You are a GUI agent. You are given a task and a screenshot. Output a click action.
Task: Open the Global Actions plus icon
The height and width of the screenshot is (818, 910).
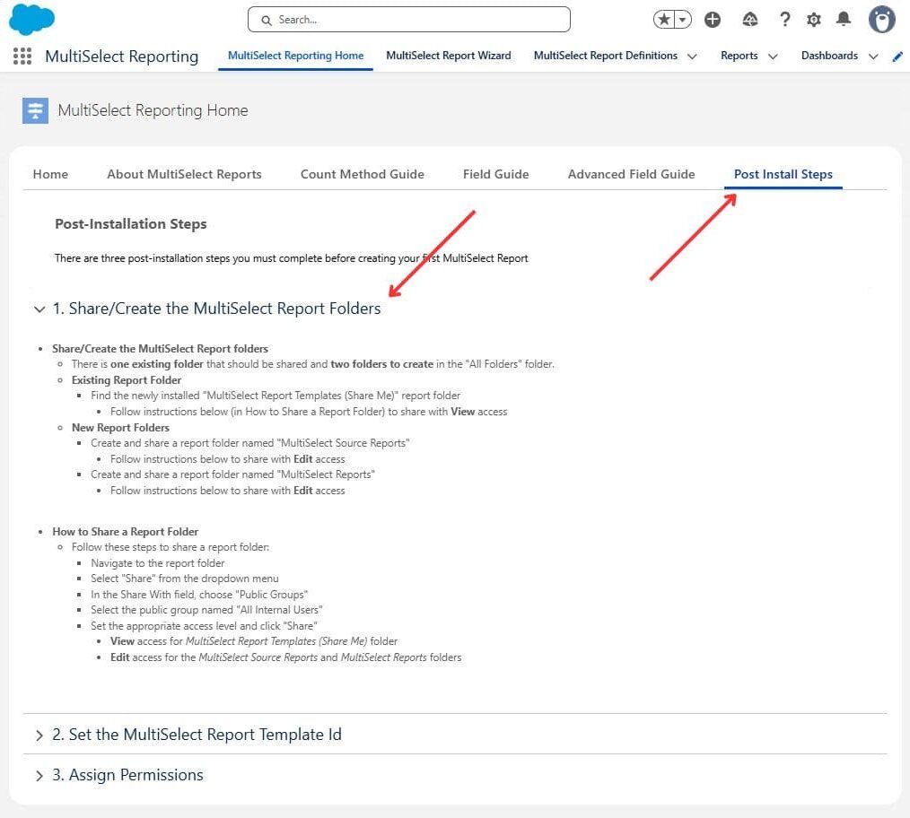click(713, 20)
